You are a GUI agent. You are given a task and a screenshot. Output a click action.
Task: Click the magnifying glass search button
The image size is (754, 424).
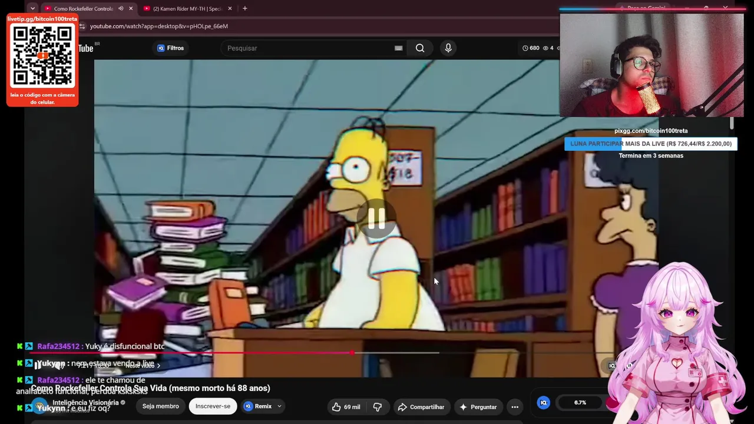tap(420, 48)
